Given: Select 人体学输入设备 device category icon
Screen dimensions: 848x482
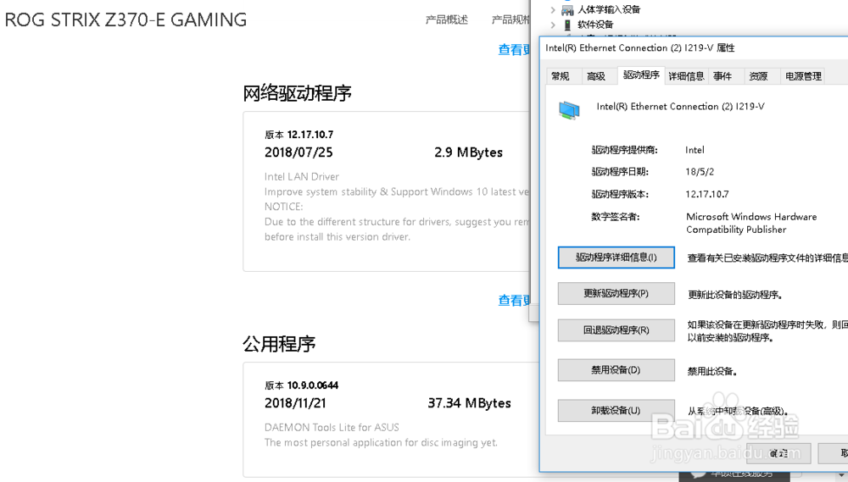Looking at the screenshot, I should point(567,9).
